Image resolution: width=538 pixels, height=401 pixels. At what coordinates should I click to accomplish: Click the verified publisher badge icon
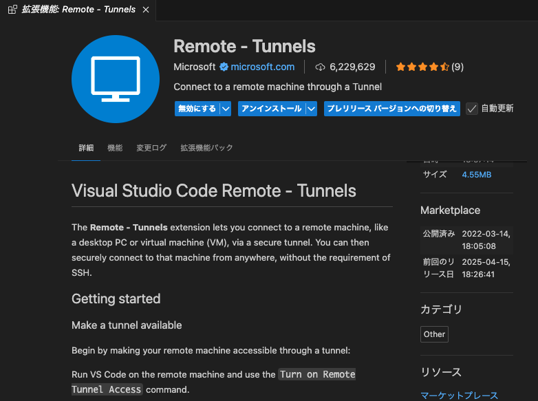(x=224, y=67)
